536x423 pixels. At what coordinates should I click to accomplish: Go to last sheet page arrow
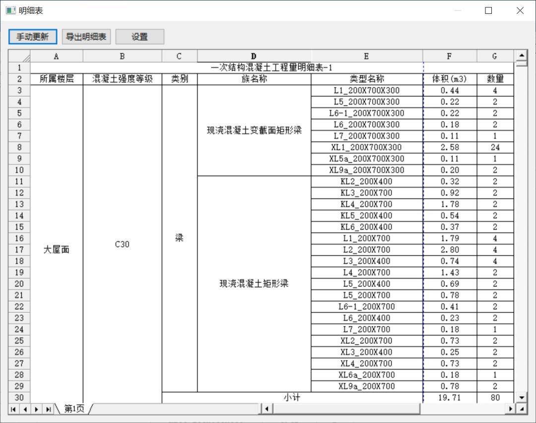(48, 409)
